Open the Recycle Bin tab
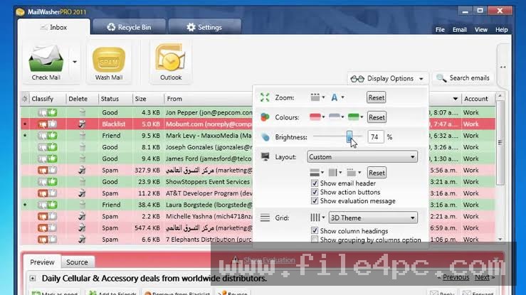The height and width of the screenshot is (295, 526). click(x=129, y=27)
